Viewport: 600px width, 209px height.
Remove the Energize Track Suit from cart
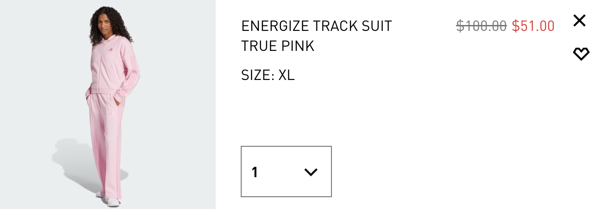point(579,20)
